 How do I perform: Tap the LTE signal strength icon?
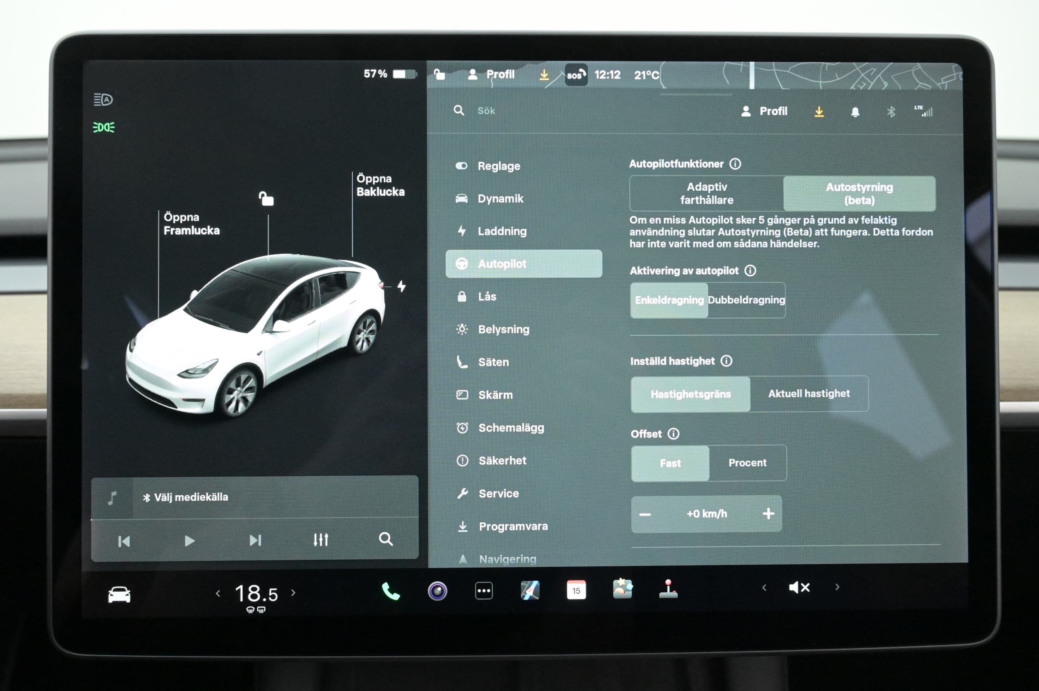point(924,111)
